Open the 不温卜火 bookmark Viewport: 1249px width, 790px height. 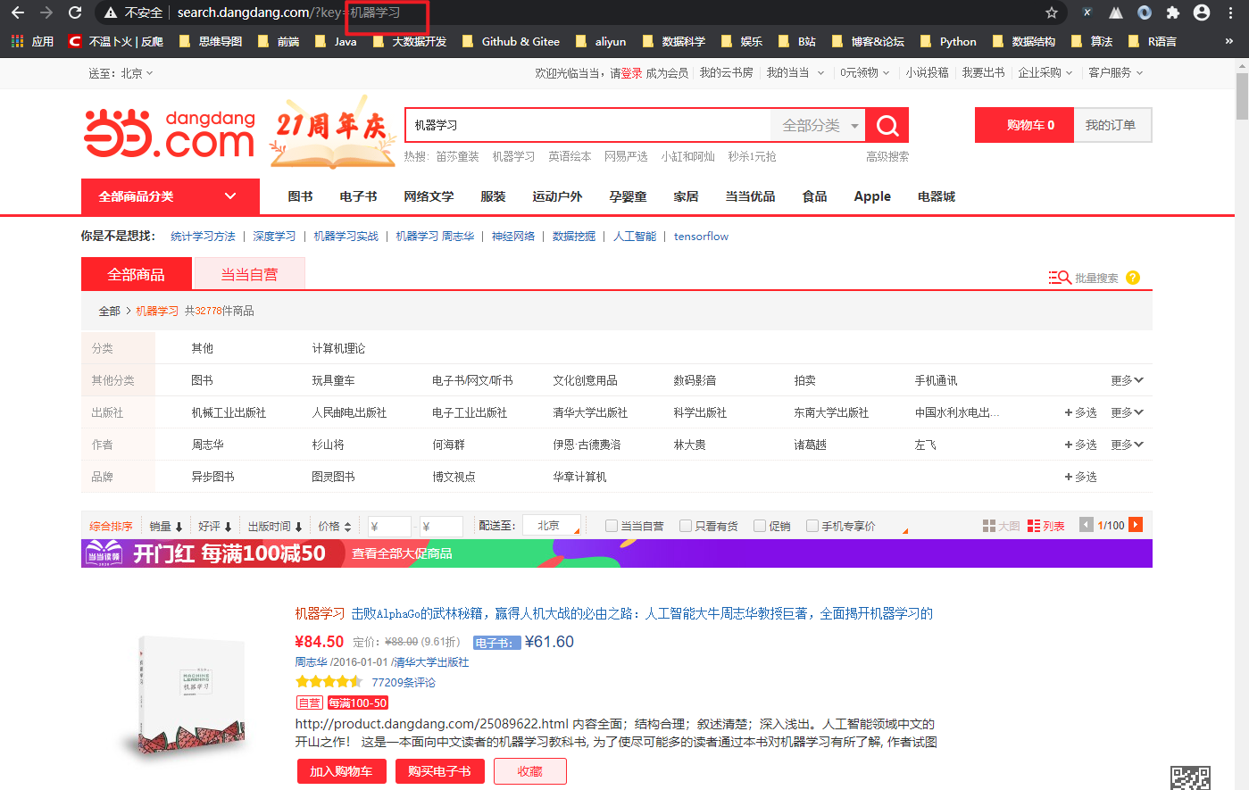tap(116, 41)
